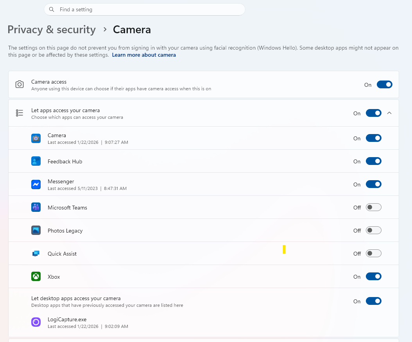This screenshot has height=342, width=412.
Task: Turn off camera access for Camera app
Action: coord(373,138)
